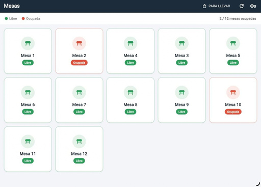Click the Libre badge on Mesa 11
261x187 pixels.
pyautogui.click(x=28, y=161)
